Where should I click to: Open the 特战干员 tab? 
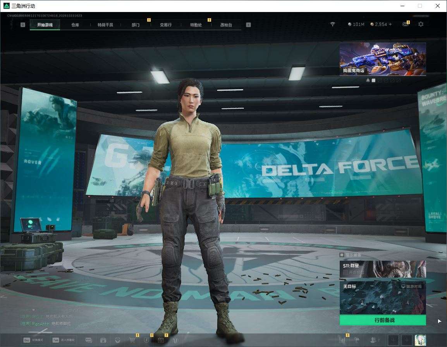click(105, 25)
